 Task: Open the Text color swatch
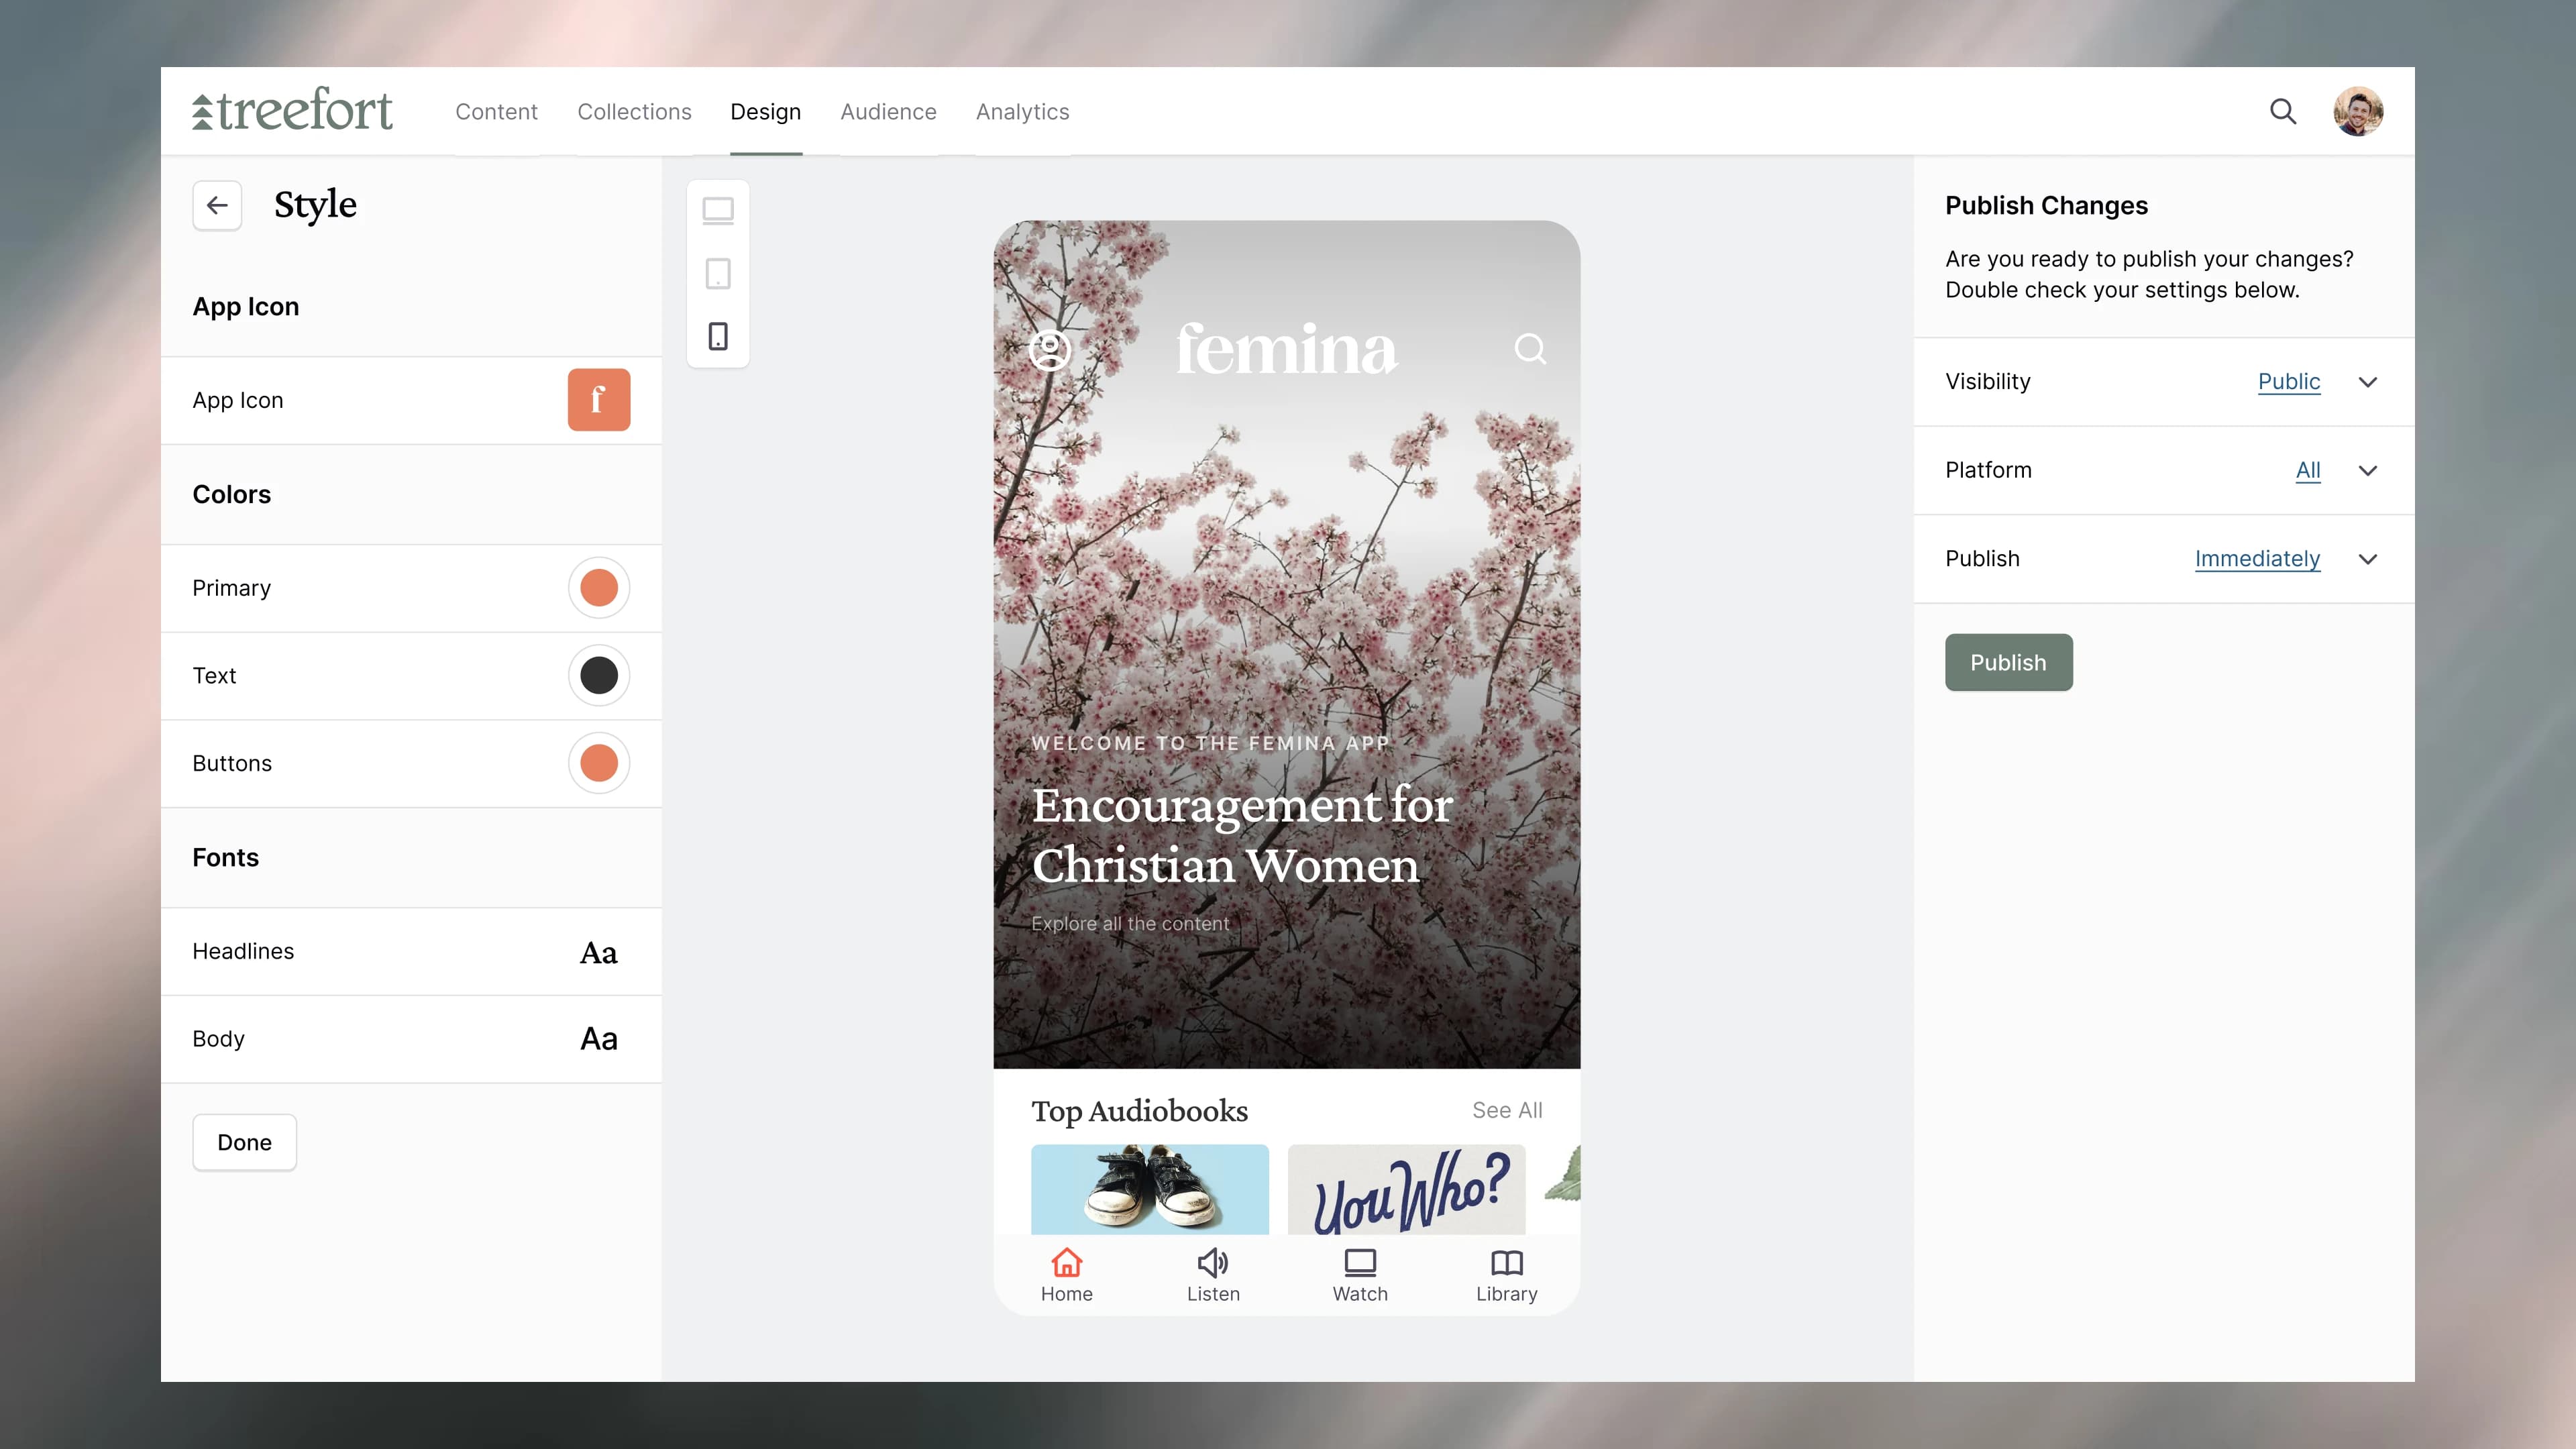pyautogui.click(x=599, y=676)
